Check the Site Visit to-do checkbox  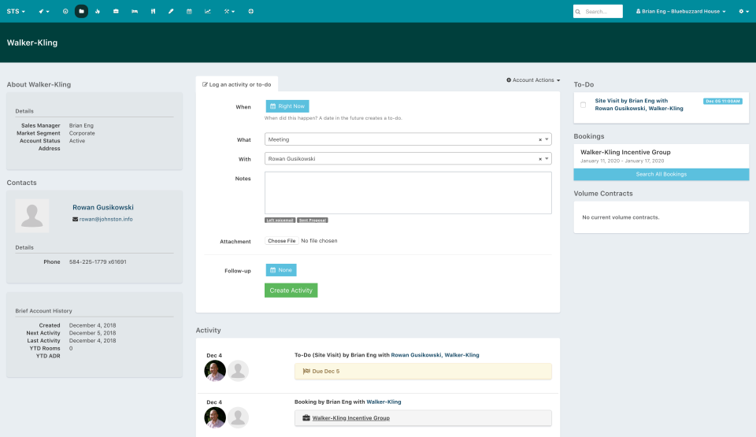click(583, 105)
